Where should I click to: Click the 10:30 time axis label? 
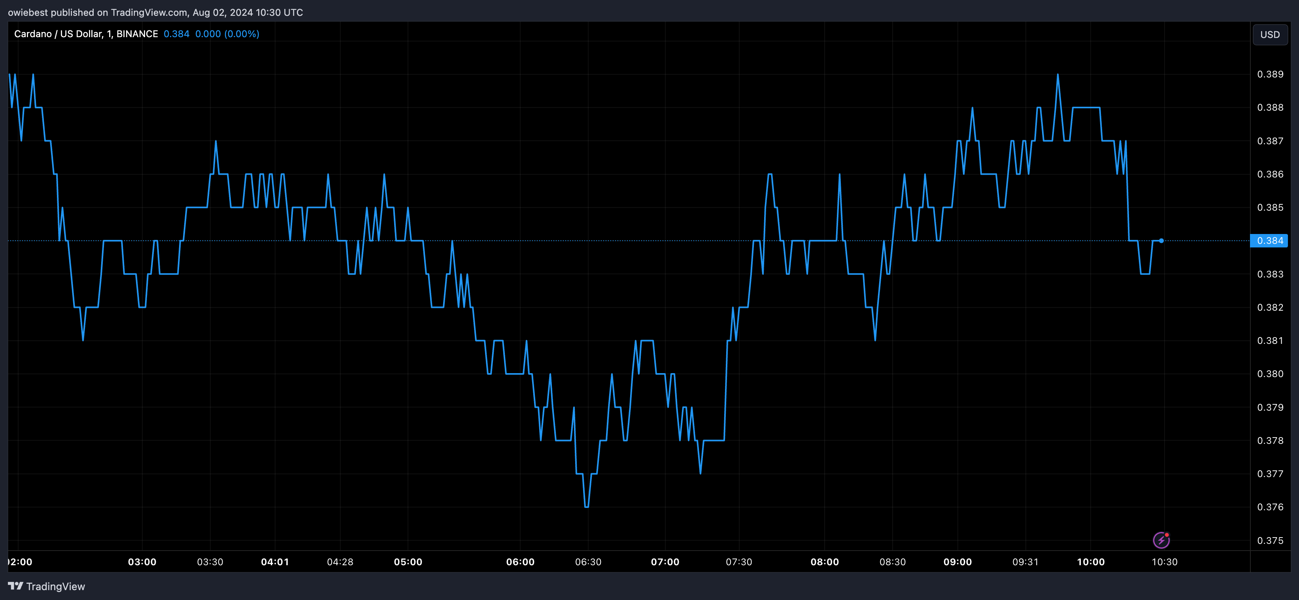coord(1164,562)
